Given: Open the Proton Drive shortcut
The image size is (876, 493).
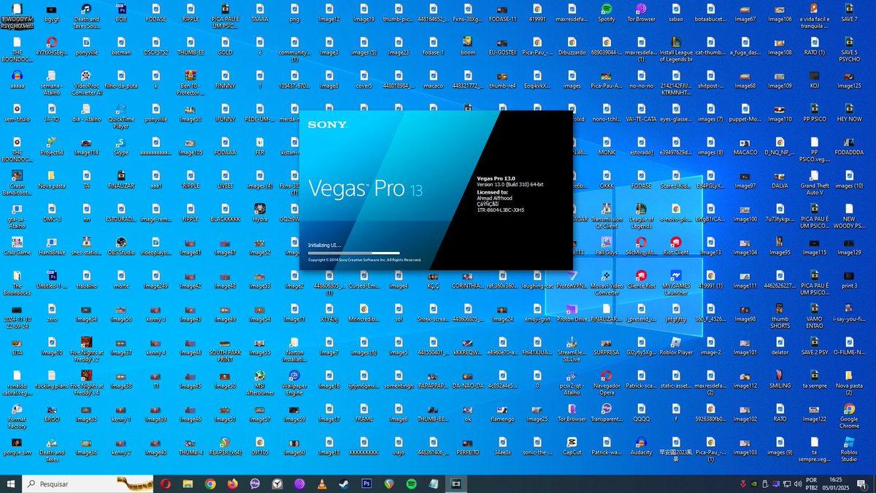Looking at the screenshot, I should pos(572,313).
